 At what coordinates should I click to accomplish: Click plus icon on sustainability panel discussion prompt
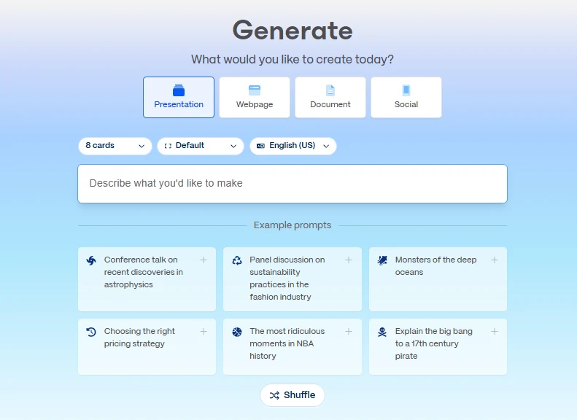pos(349,260)
